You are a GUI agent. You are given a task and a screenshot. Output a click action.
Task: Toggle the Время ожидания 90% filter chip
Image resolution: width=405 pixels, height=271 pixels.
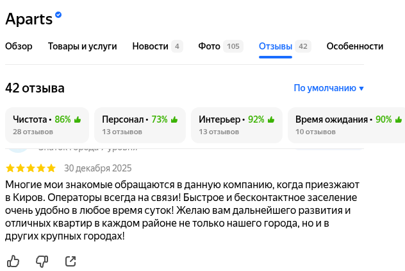click(346, 125)
